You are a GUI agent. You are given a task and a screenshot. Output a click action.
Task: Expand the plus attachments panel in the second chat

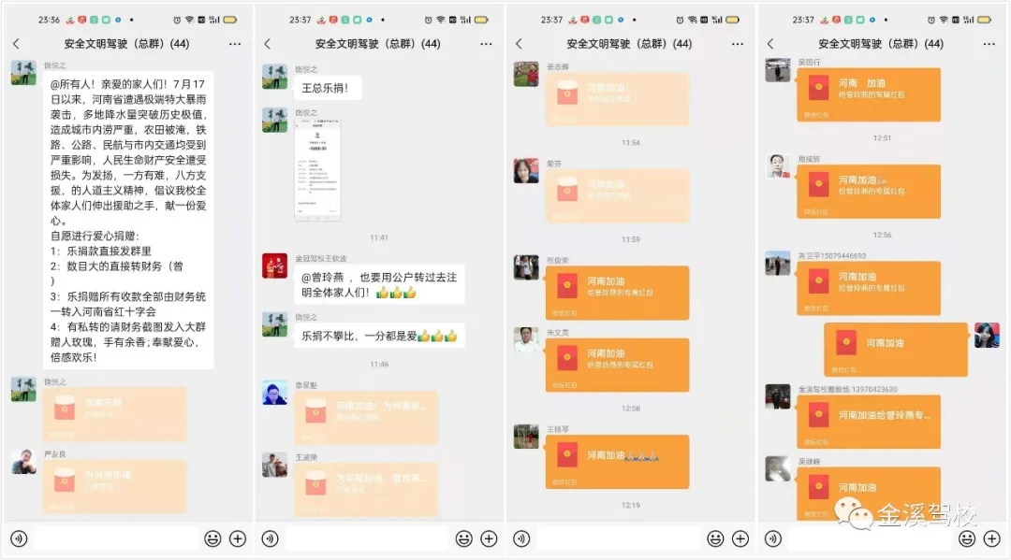pos(489,538)
